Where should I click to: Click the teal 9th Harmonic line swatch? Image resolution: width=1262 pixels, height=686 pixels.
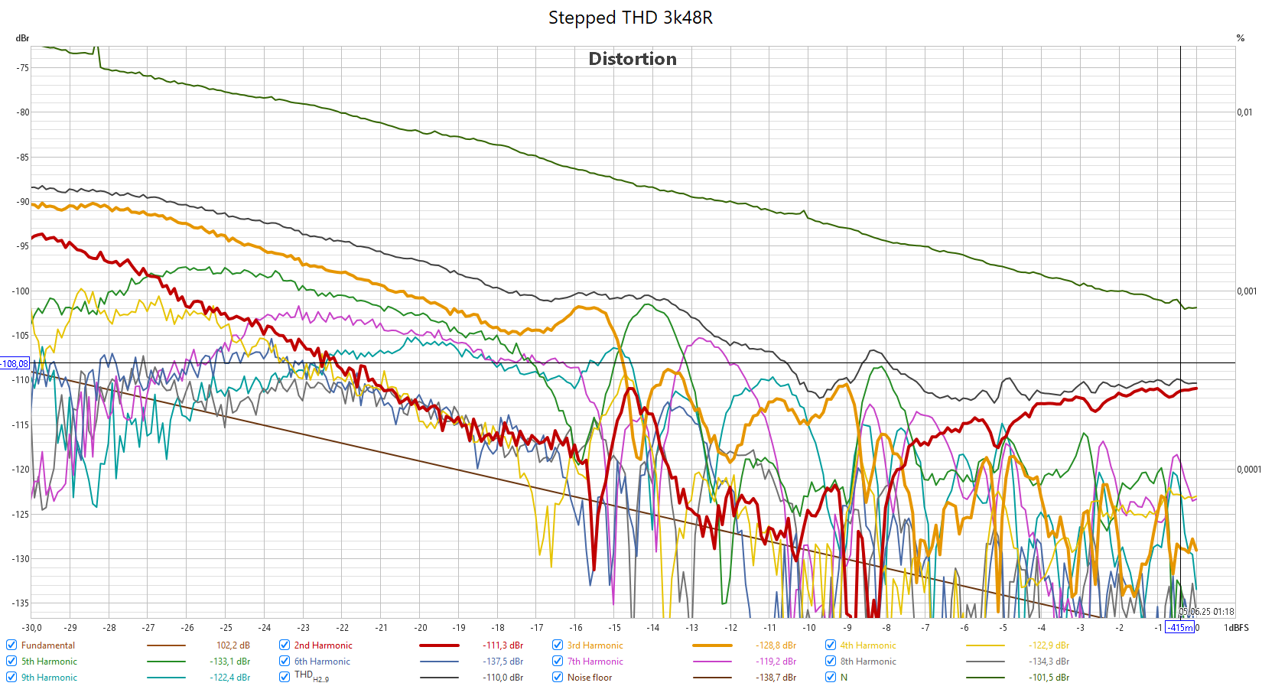click(166, 678)
